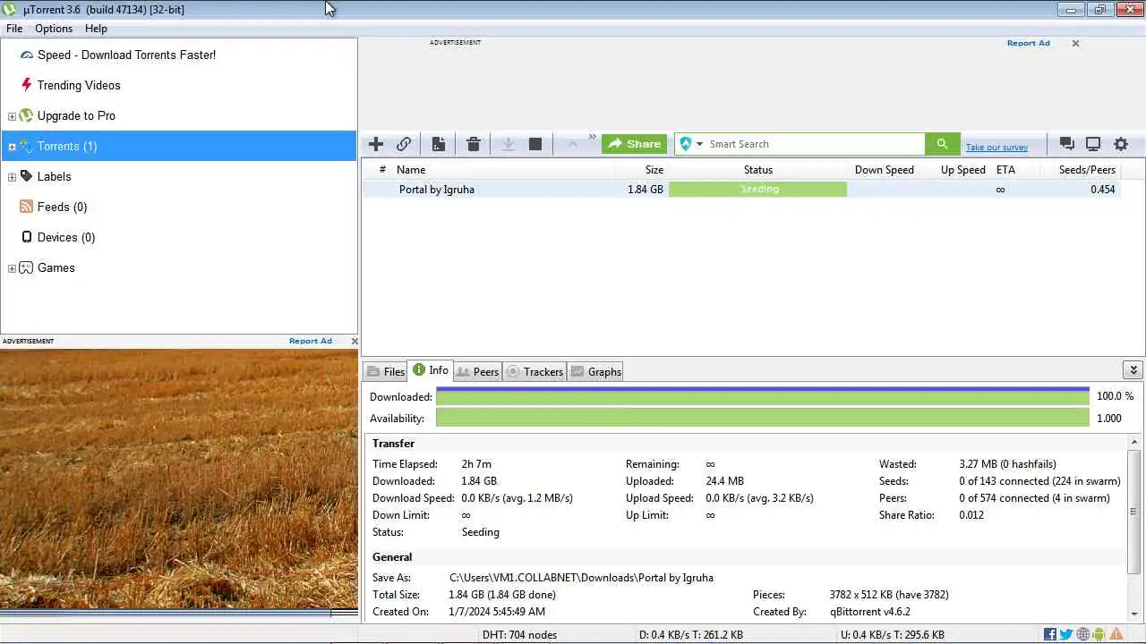Open Preferences gear icon
Viewport: 1146px width, 644px height.
tap(1121, 144)
